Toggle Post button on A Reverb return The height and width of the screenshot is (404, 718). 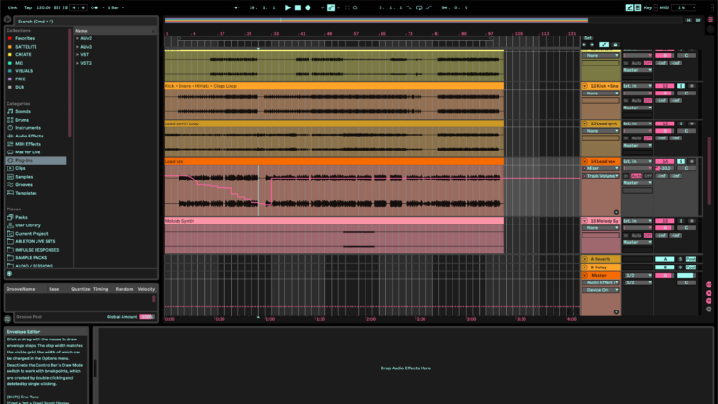tap(691, 259)
